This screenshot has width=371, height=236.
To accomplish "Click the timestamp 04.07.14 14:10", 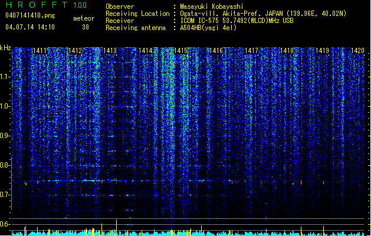I will (30, 27).
